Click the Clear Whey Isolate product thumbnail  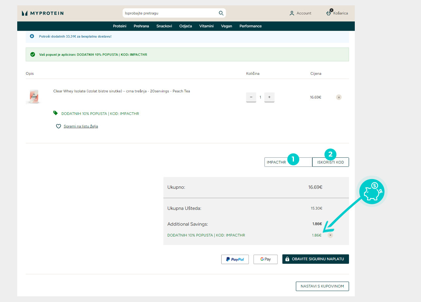(x=34, y=97)
